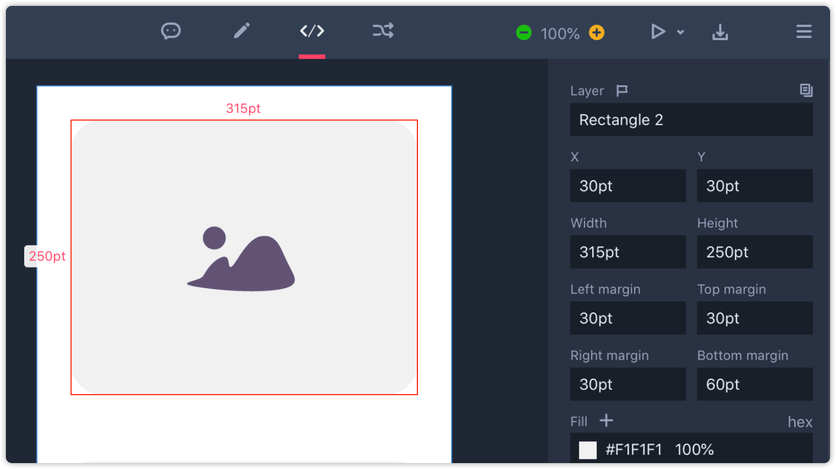The width and height of the screenshot is (836, 469).
Task: Click the 250pt height measurement label
Action: 47,256
